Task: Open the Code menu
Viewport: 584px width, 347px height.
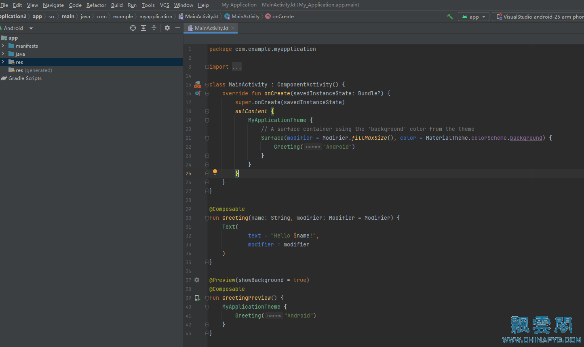Action: pos(75,5)
